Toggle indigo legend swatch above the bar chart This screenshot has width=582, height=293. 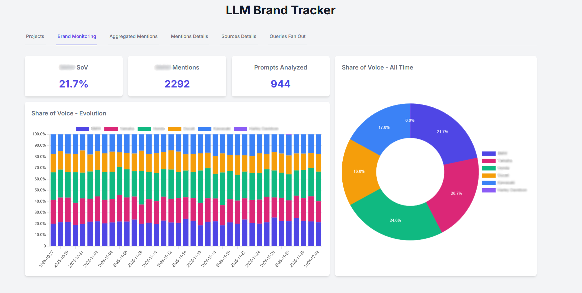coord(82,129)
